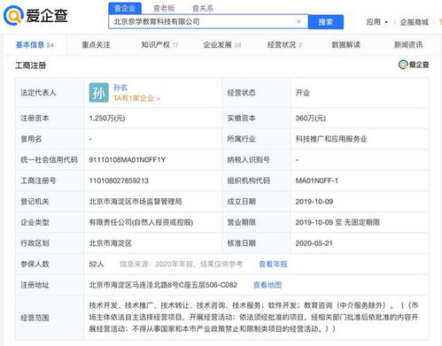Click registration number 110108027859213
Viewport: 442px width, 346px height.
tap(119, 181)
